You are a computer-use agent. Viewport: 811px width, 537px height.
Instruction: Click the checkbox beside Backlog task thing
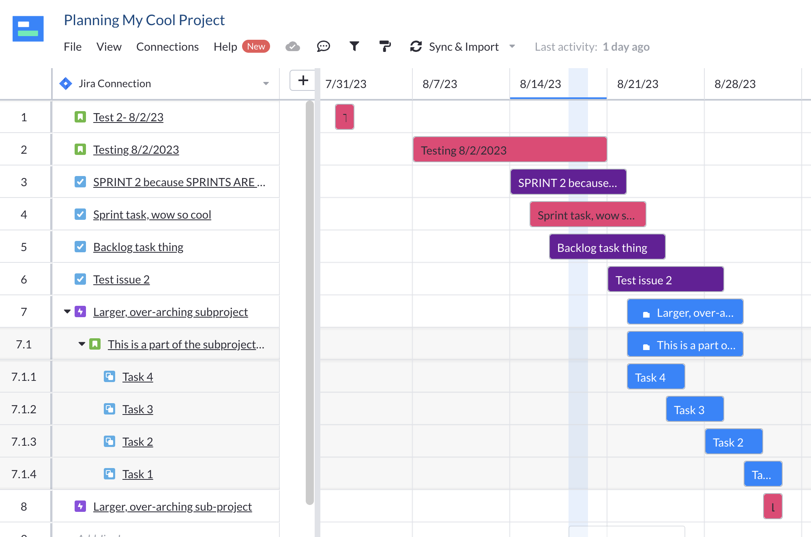[80, 247]
